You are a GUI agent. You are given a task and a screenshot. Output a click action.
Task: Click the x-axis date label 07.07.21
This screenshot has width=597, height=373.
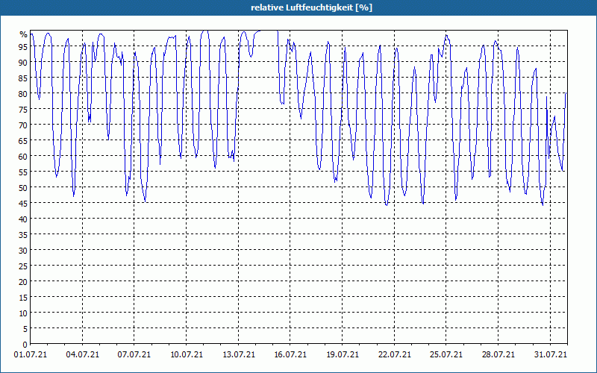[x=134, y=354]
